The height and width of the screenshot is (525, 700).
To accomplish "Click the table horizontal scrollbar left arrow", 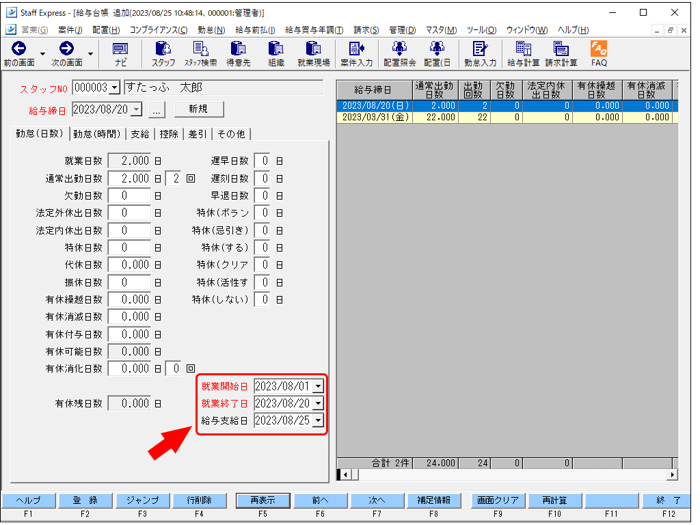I will pyautogui.click(x=345, y=474).
